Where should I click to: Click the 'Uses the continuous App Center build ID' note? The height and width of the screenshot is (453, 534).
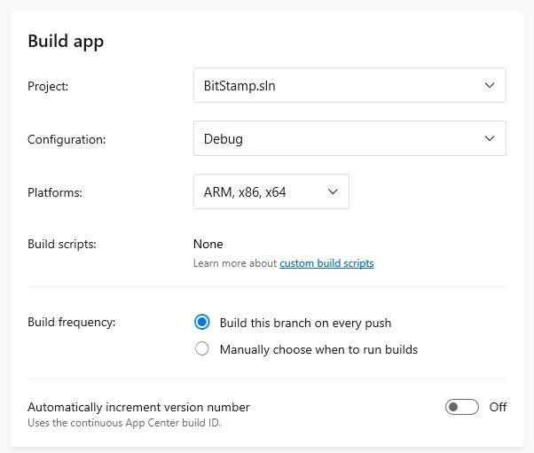[x=124, y=423]
